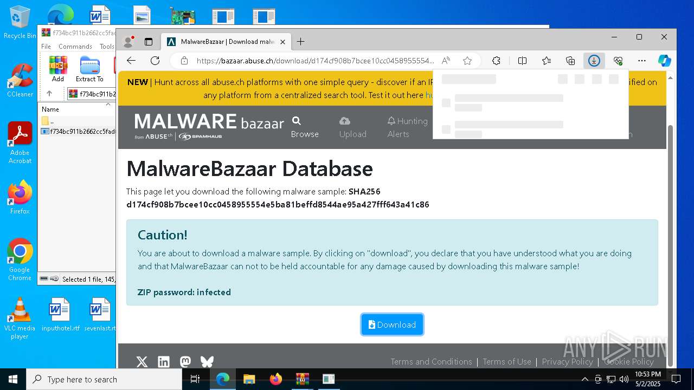Screen dimensions: 694x390
Task: Open the Extensions puzzle icon
Action: click(496, 61)
